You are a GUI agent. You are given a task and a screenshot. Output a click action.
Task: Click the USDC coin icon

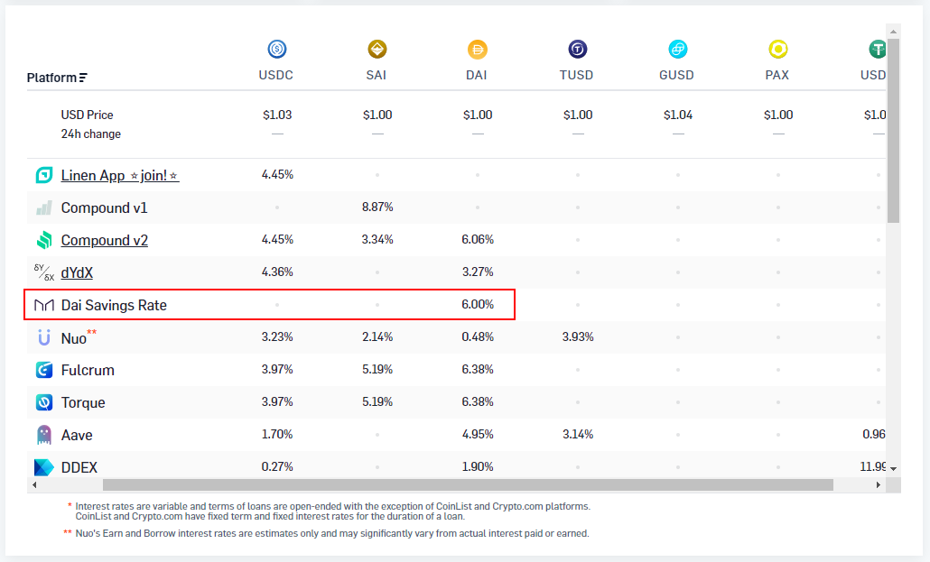(277, 49)
